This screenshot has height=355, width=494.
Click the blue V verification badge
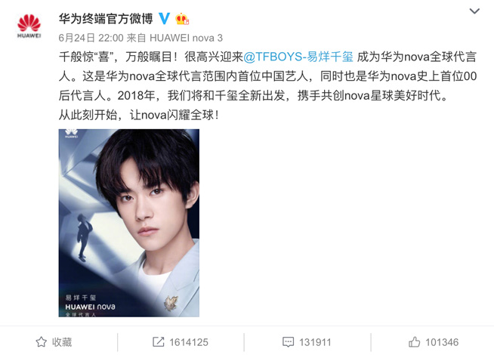[164, 19]
